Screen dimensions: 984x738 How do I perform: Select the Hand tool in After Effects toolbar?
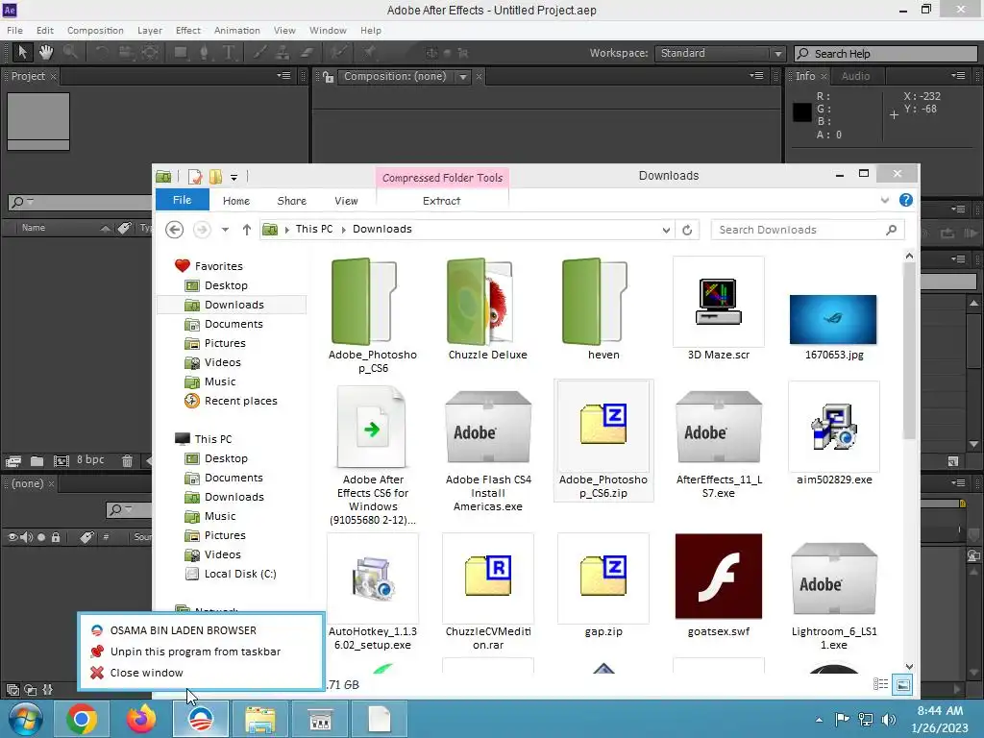46,52
